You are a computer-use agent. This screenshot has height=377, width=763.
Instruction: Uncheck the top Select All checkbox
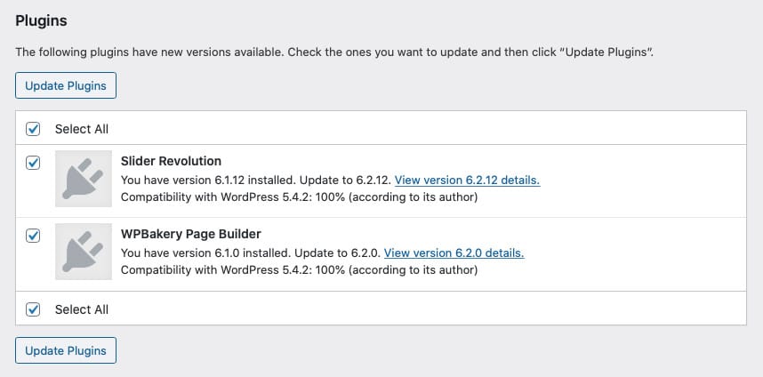coord(33,129)
